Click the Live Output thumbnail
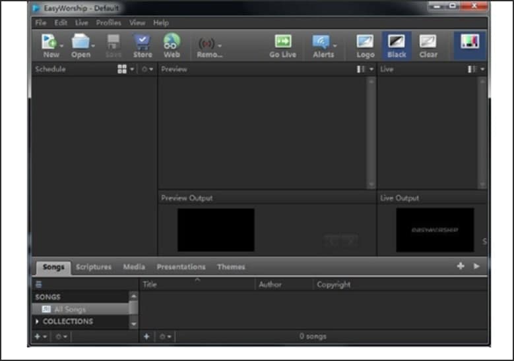Screen dimensions: 514x361 click(434, 230)
